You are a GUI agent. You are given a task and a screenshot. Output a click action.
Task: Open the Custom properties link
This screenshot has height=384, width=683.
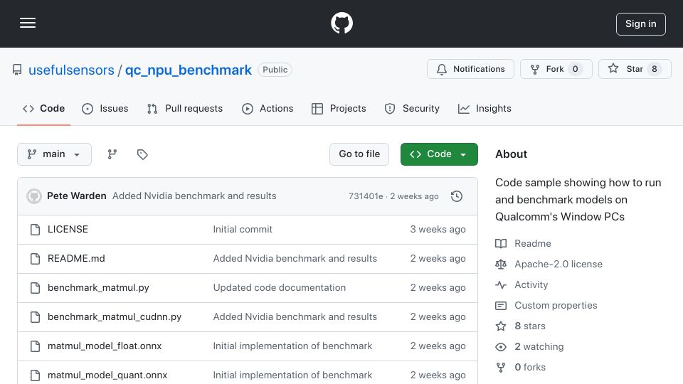tap(556, 306)
